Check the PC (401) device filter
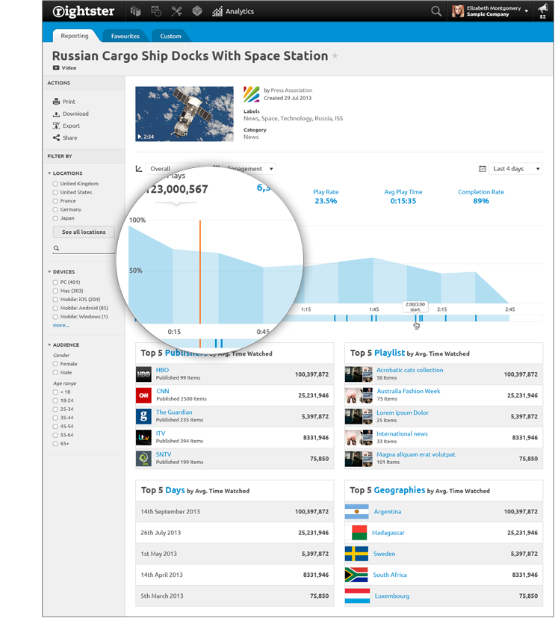The image size is (555, 618). pyautogui.click(x=55, y=282)
